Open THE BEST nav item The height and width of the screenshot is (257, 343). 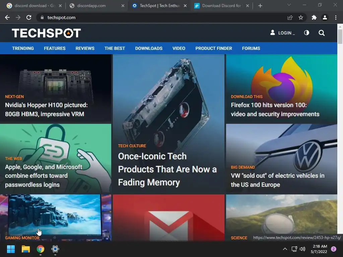click(115, 48)
